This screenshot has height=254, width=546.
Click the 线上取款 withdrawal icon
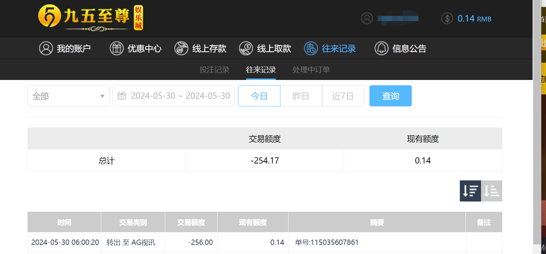[246, 48]
